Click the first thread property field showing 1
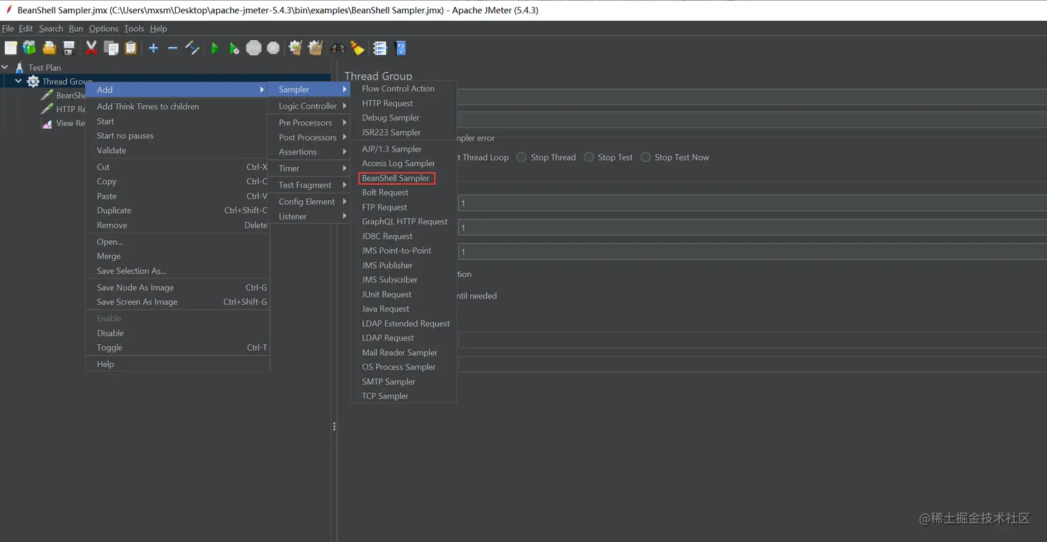Screen dimensions: 1047x542 (752, 204)
